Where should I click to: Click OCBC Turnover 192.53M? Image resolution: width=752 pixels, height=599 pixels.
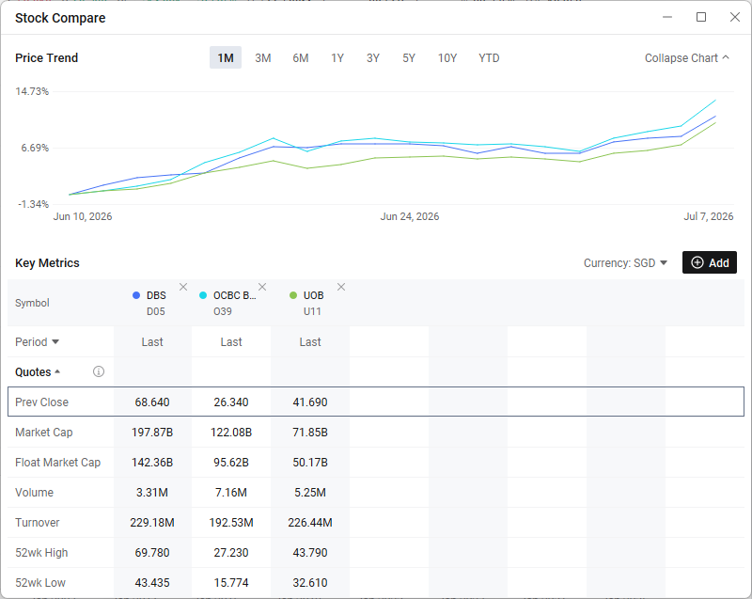coord(231,523)
